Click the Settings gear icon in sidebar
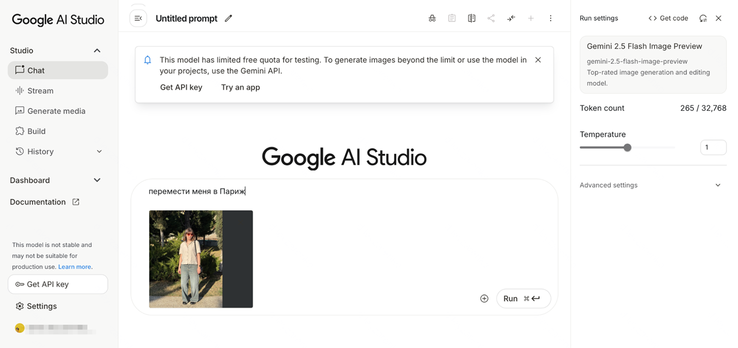The height and width of the screenshot is (348, 738). tap(19, 306)
